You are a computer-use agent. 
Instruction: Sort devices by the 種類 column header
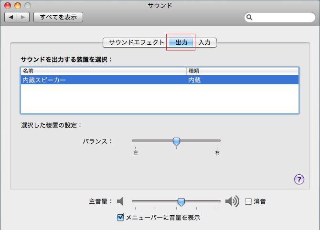pyautogui.click(x=243, y=71)
